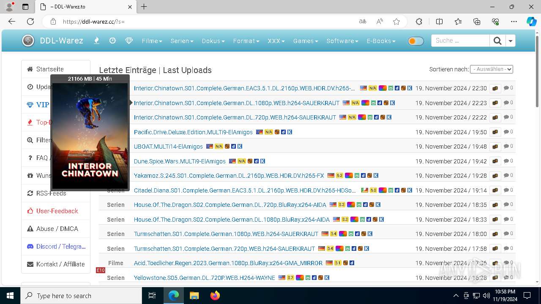The height and width of the screenshot is (304, 541).
Task: Click the Suche search input field
Action: tap(460, 41)
